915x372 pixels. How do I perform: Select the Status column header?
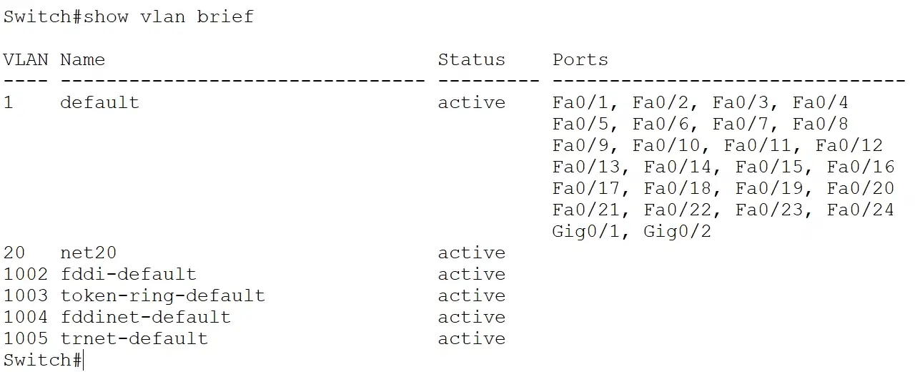tap(472, 59)
